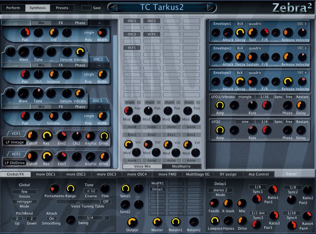316x234 pixels.
Task: Switch to the Presets tab
Action: tap(62, 8)
